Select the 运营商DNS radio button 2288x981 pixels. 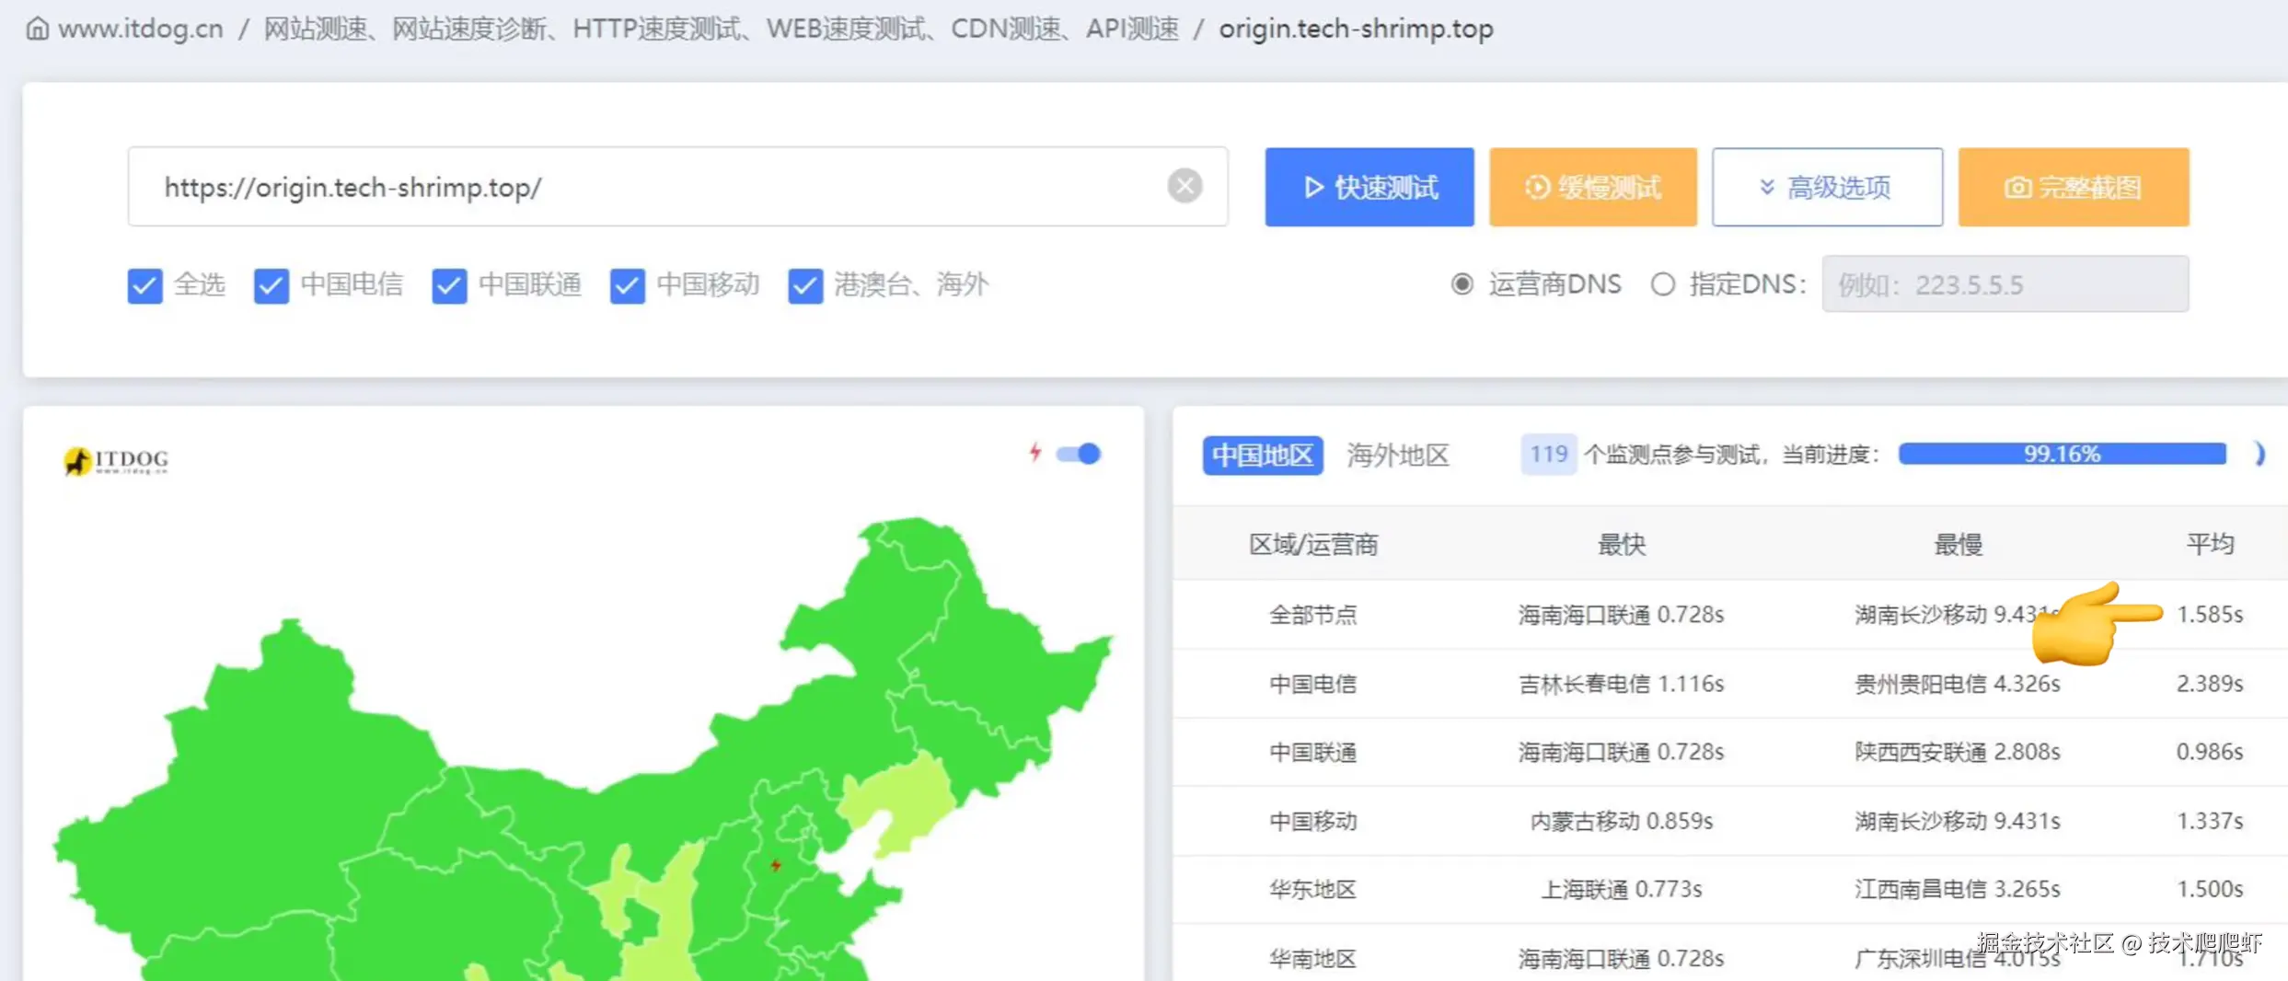[x=1462, y=284]
